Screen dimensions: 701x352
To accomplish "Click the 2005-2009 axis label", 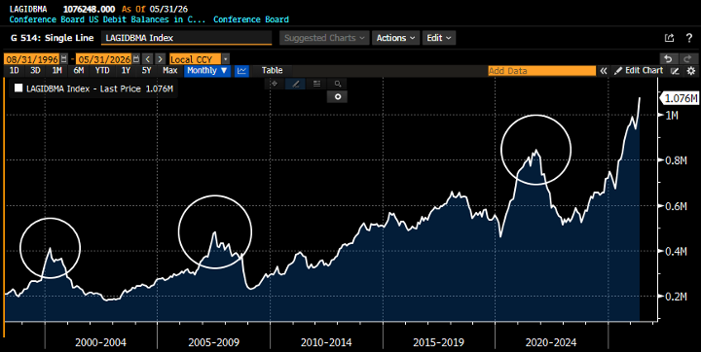I will tap(213, 342).
